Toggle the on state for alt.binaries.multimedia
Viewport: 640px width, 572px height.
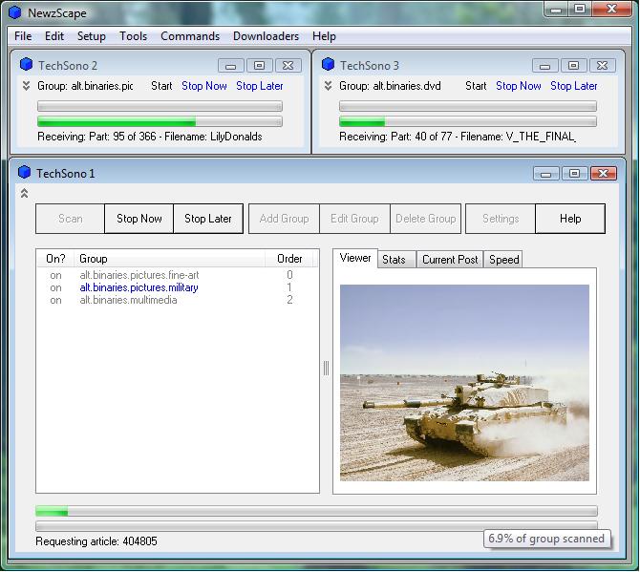coord(56,300)
